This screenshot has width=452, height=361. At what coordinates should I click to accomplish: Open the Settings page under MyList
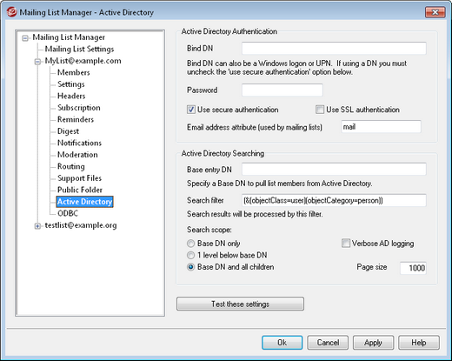pos(71,84)
